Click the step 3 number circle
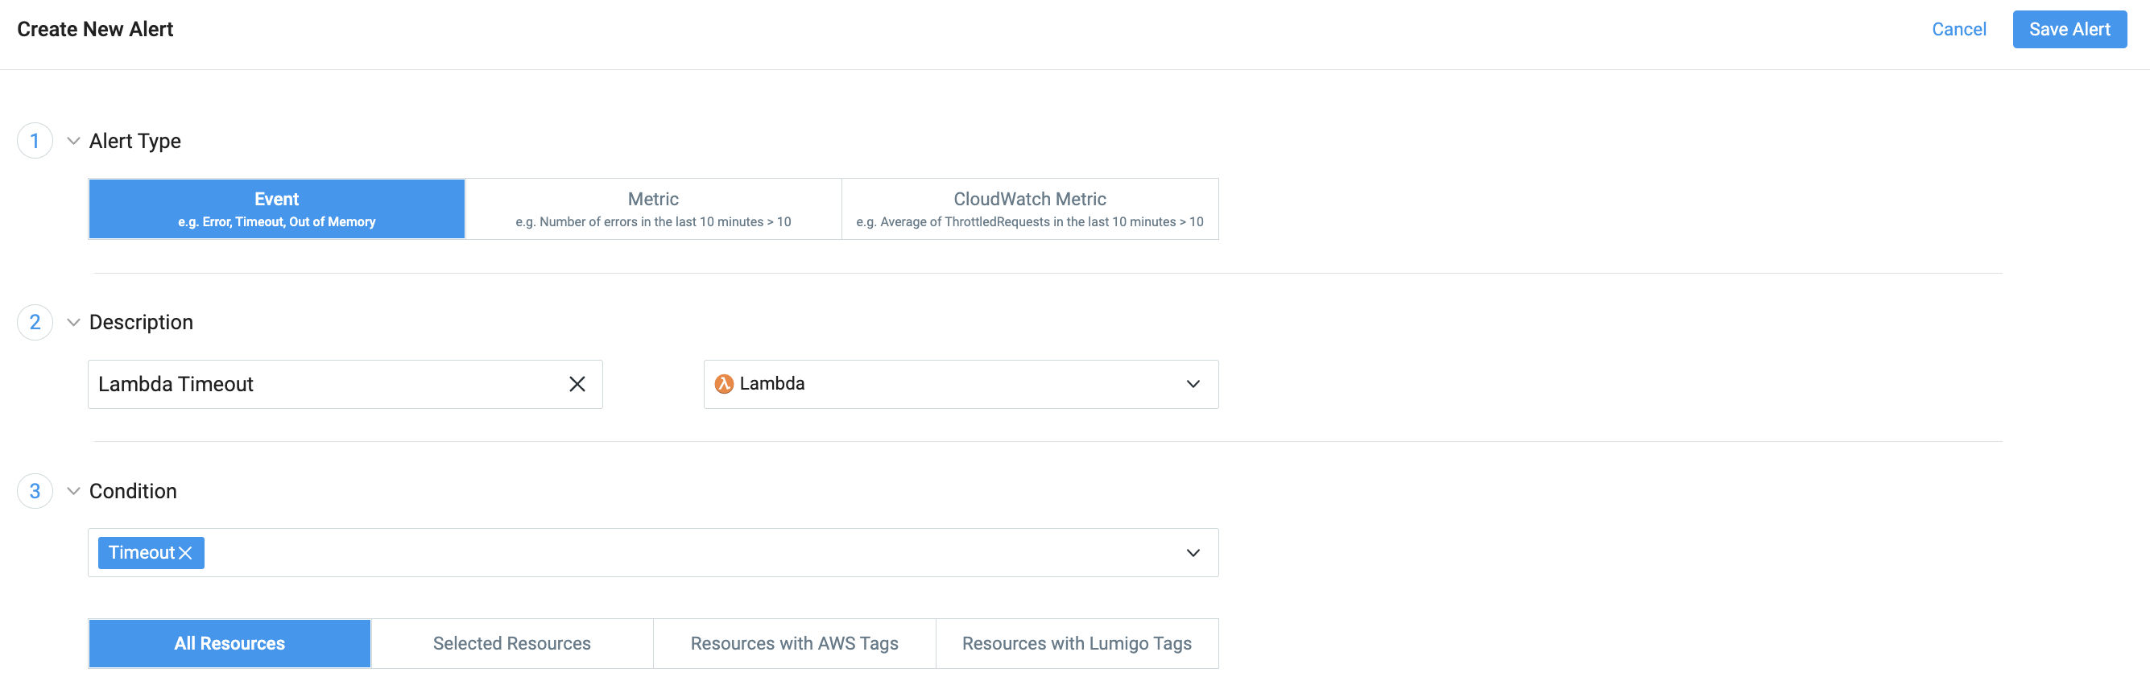 pyautogui.click(x=35, y=491)
